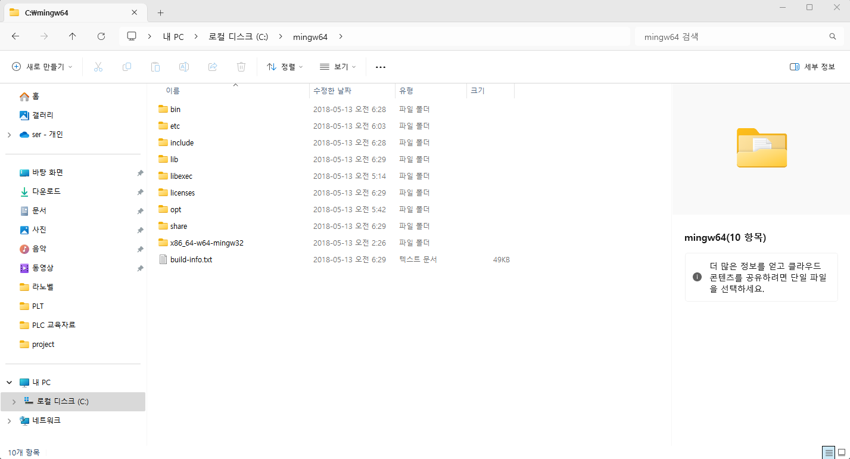Select the bin folder icon
The height and width of the screenshot is (459, 850).
click(163, 109)
